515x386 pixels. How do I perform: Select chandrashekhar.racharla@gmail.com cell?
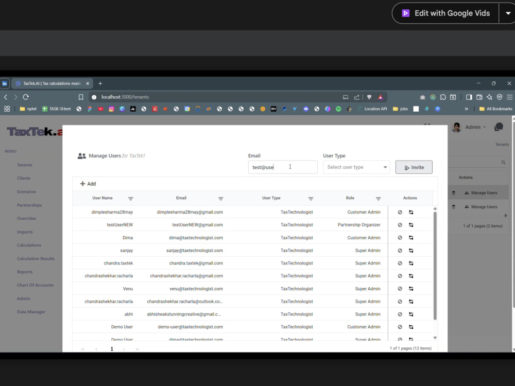(x=186, y=276)
